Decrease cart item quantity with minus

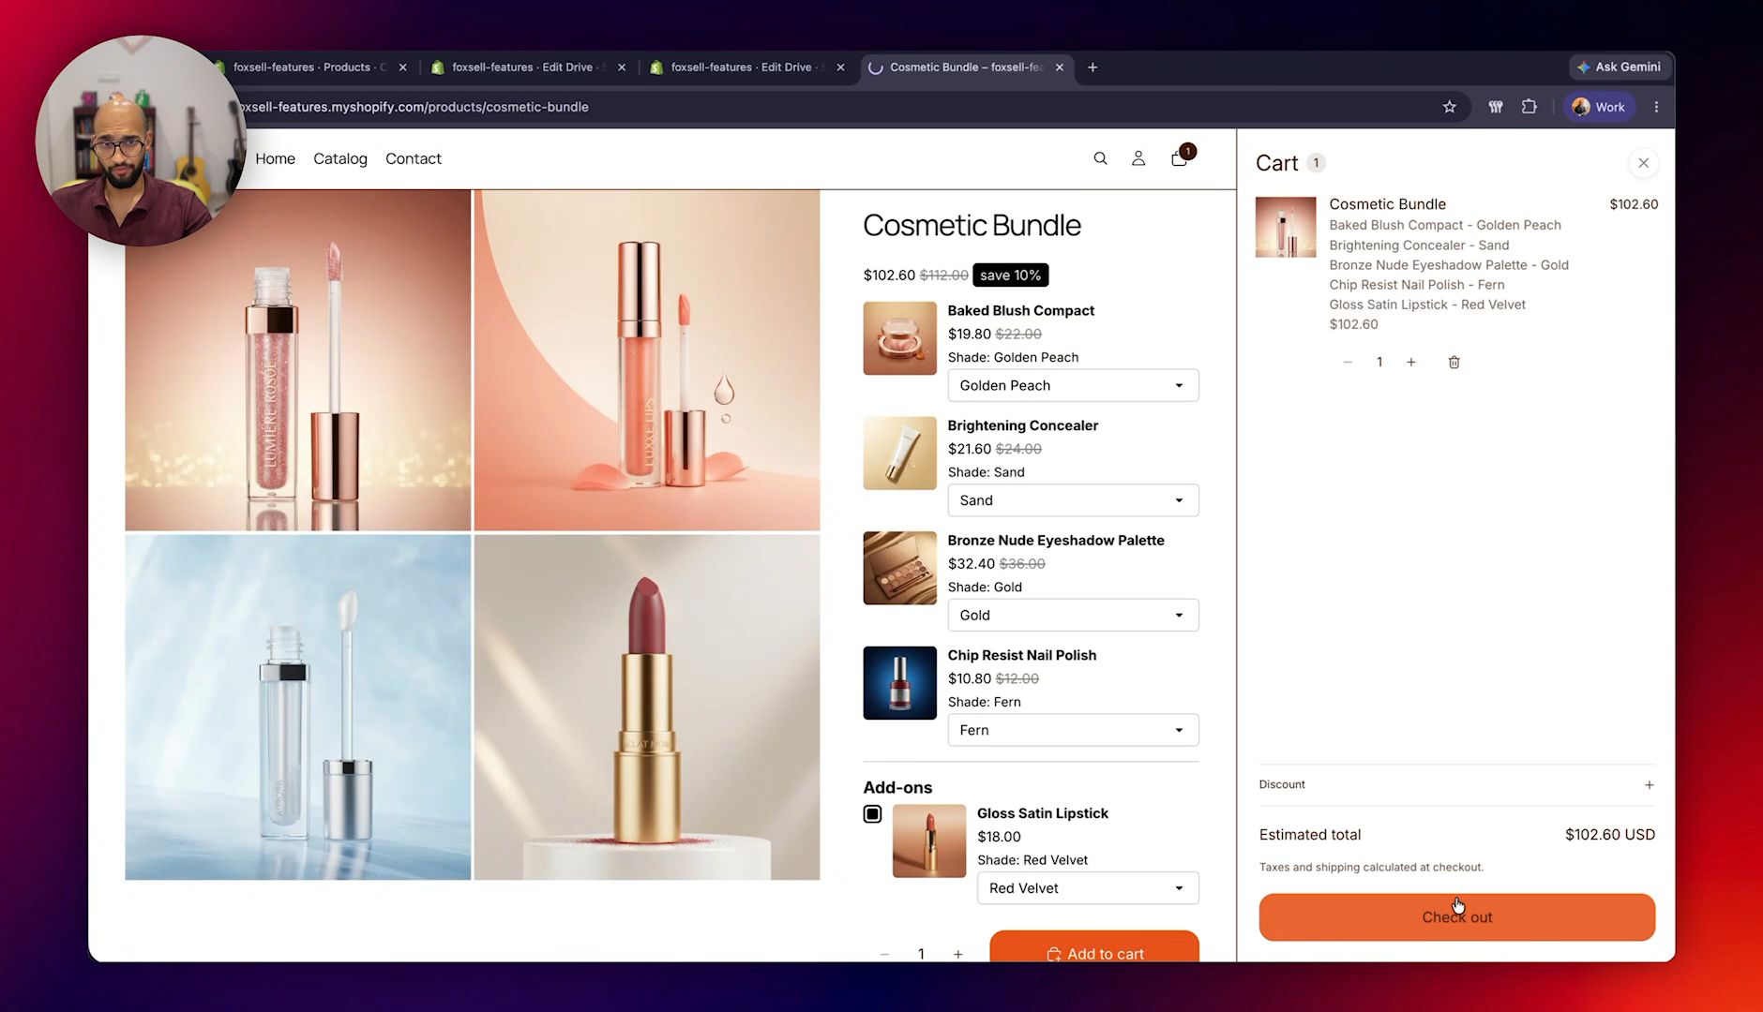pos(1348,362)
